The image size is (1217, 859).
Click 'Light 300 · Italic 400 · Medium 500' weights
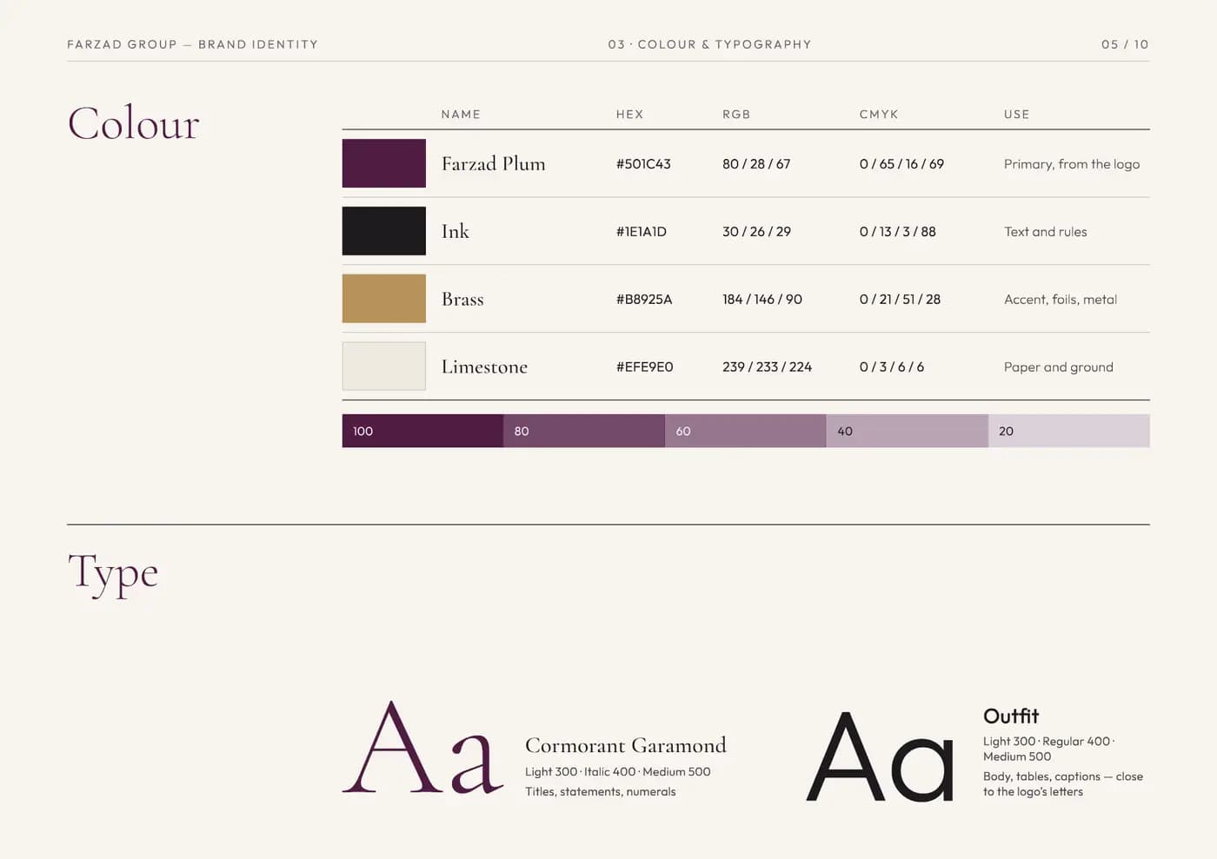point(618,772)
